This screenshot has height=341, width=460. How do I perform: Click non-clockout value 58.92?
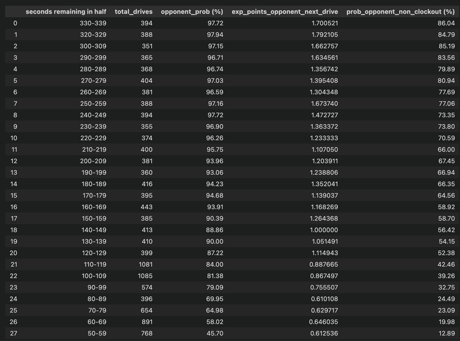446,207
